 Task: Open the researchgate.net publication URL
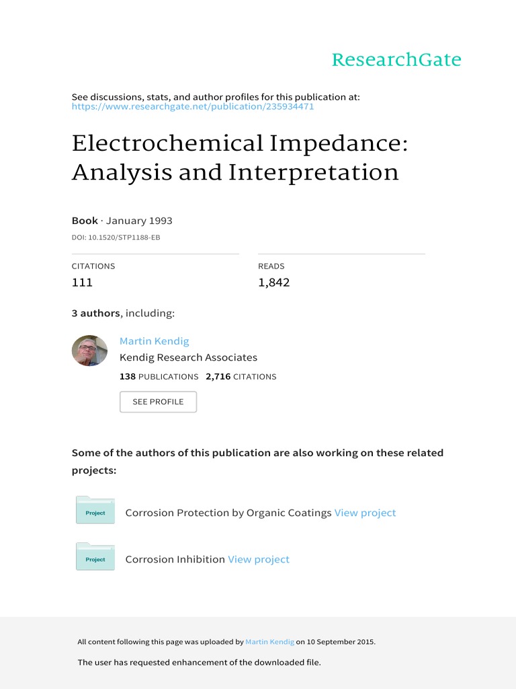pos(193,106)
